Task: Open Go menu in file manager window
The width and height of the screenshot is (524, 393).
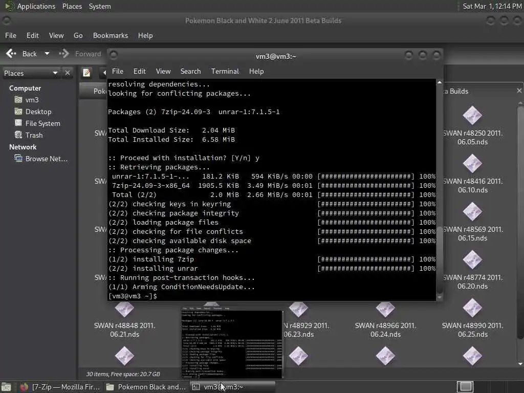Action: click(78, 35)
